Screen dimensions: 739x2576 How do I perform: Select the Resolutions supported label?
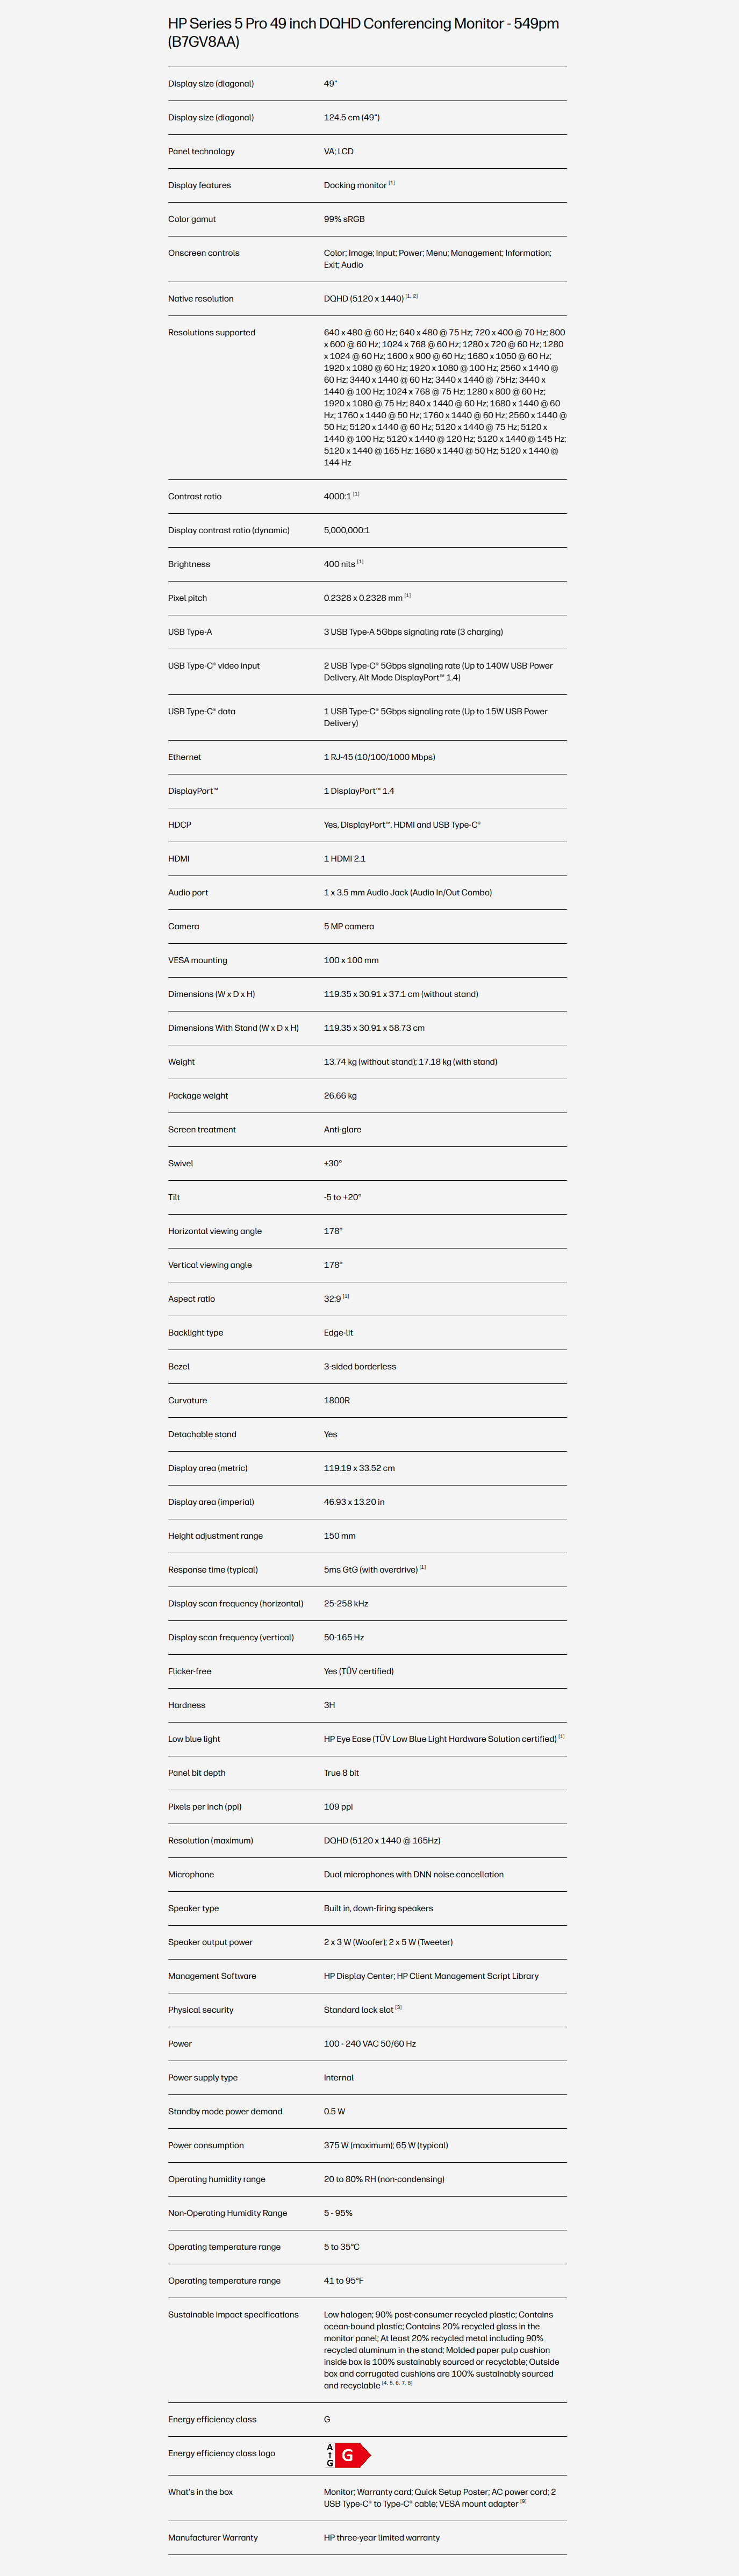(212, 333)
